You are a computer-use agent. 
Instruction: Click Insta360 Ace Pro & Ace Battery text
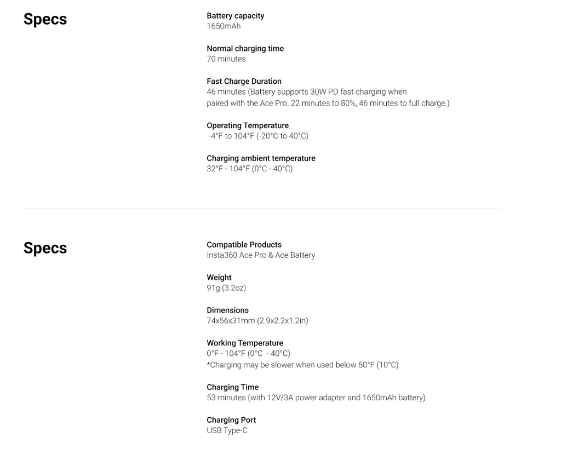261,255
